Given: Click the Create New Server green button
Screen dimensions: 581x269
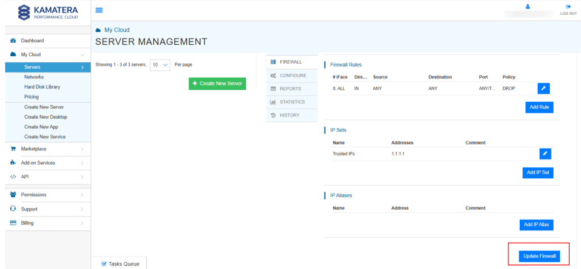Looking at the screenshot, I should pos(217,84).
